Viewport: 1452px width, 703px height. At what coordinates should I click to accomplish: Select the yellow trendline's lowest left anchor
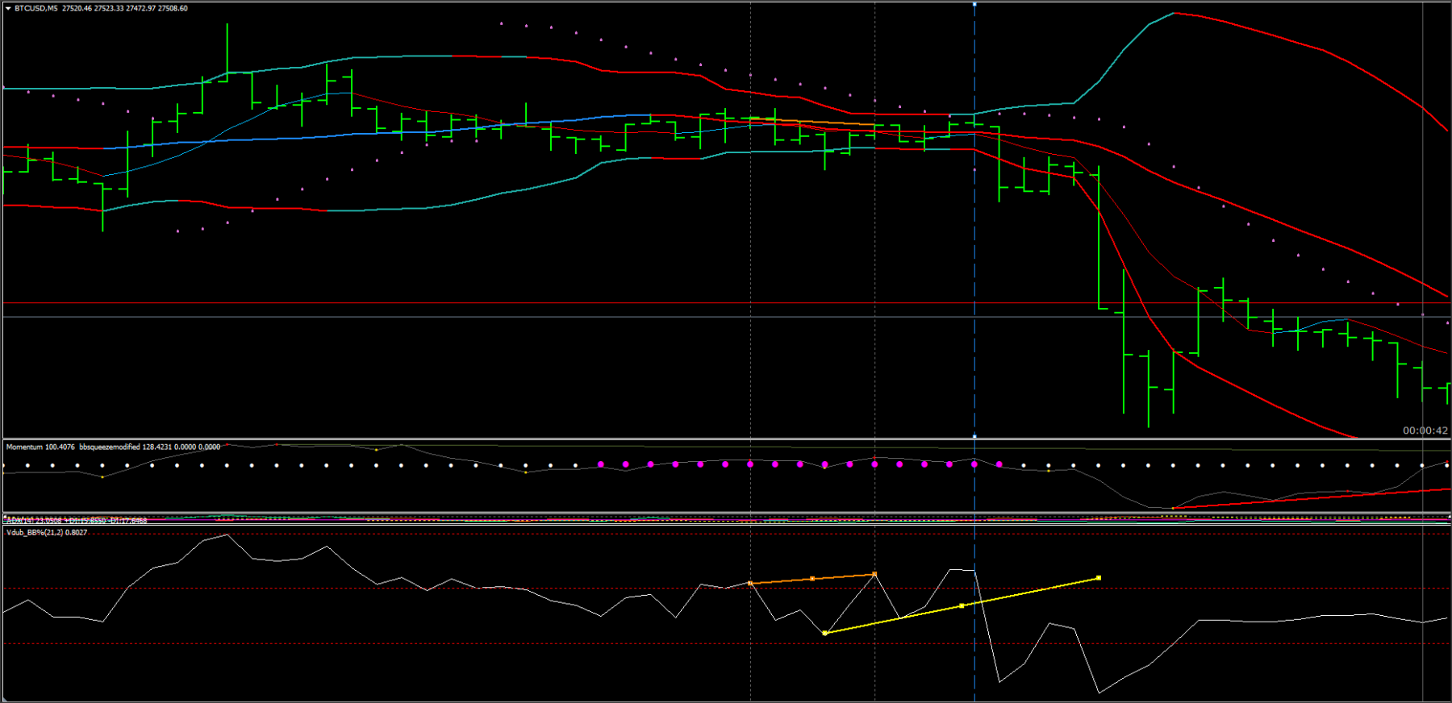[824, 634]
